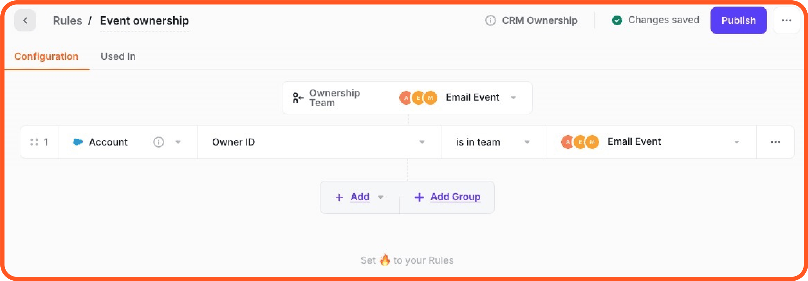Click the back arrow button
This screenshot has height=281, width=808.
(25, 20)
